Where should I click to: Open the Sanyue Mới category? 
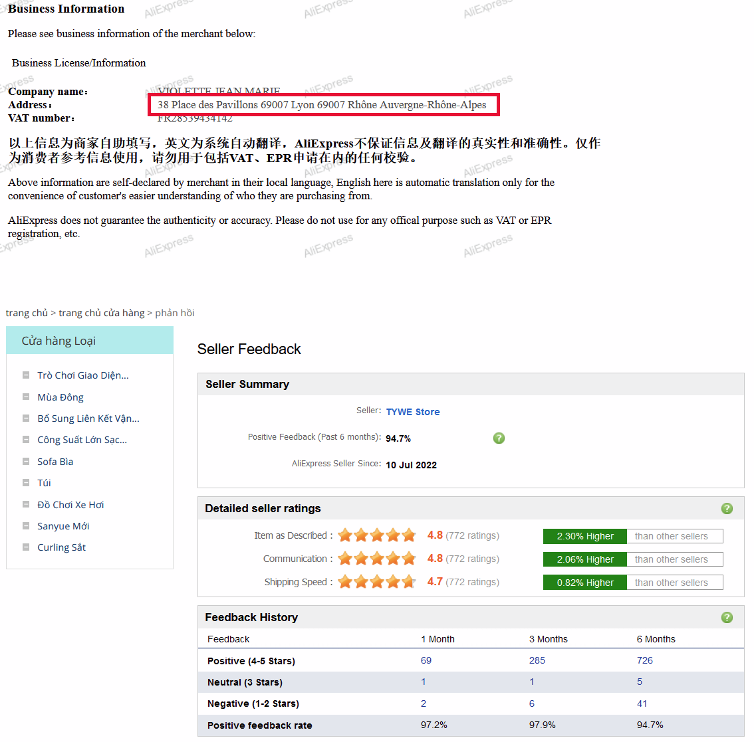(63, 526)
